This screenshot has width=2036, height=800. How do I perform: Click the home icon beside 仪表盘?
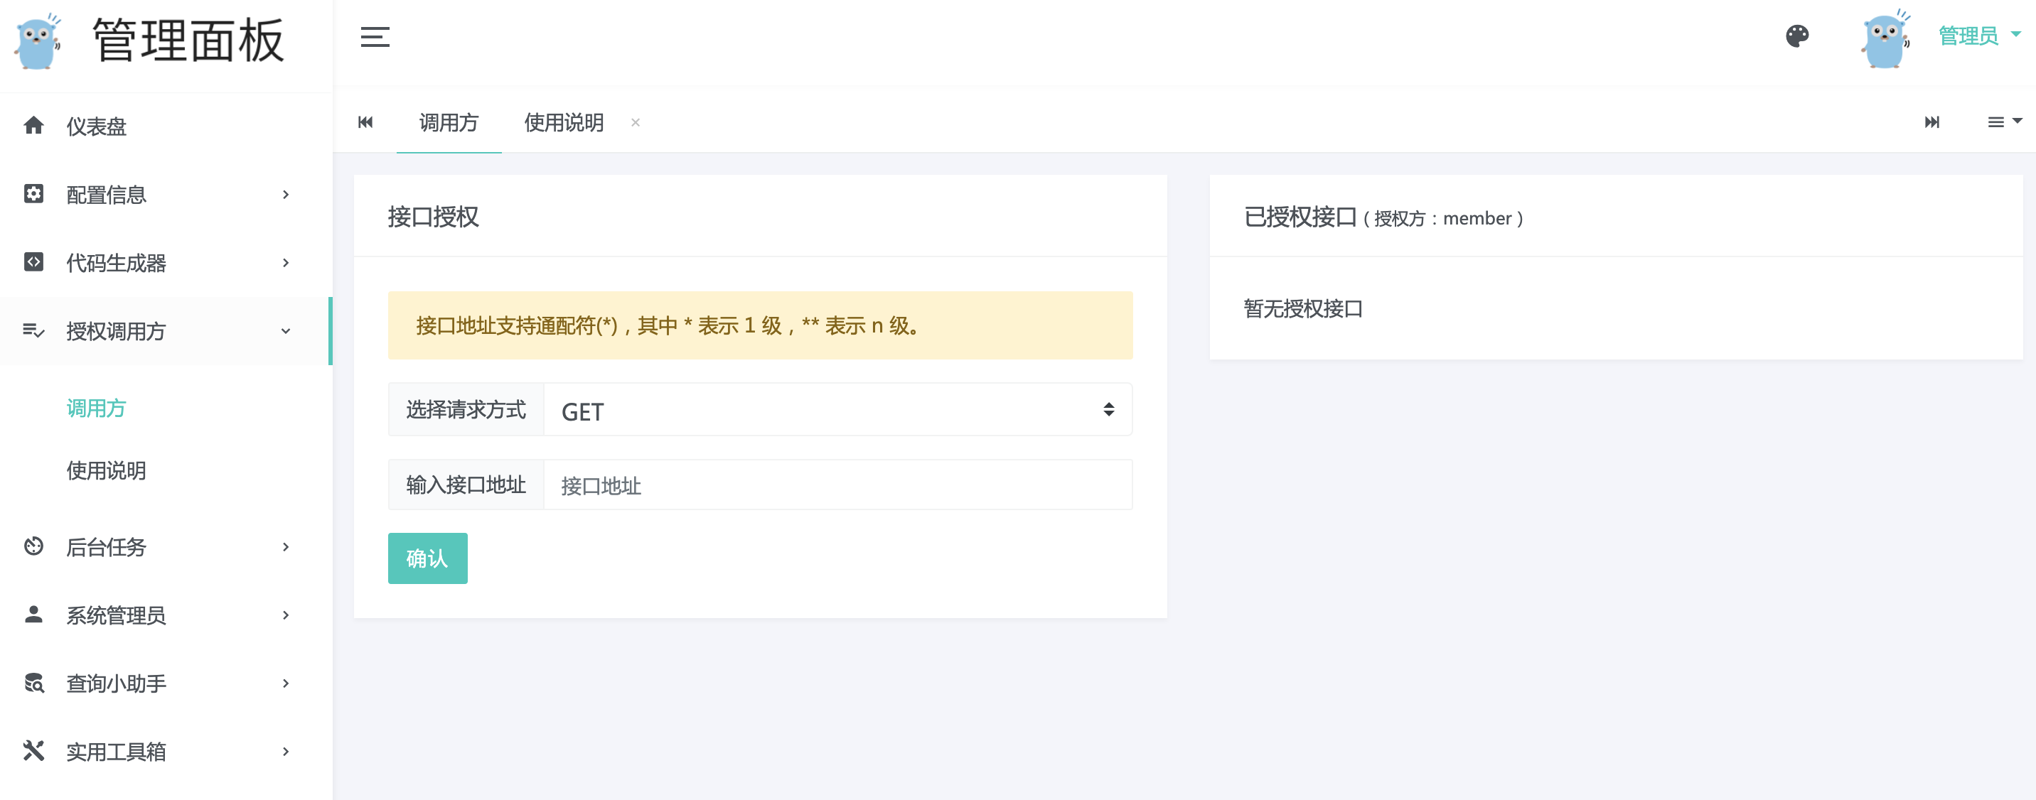33,126
